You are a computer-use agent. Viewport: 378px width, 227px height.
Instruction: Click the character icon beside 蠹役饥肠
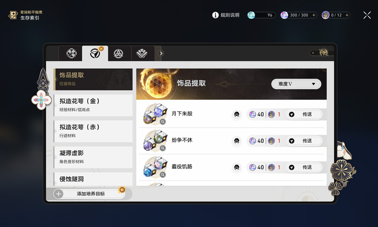coord(236,167)
